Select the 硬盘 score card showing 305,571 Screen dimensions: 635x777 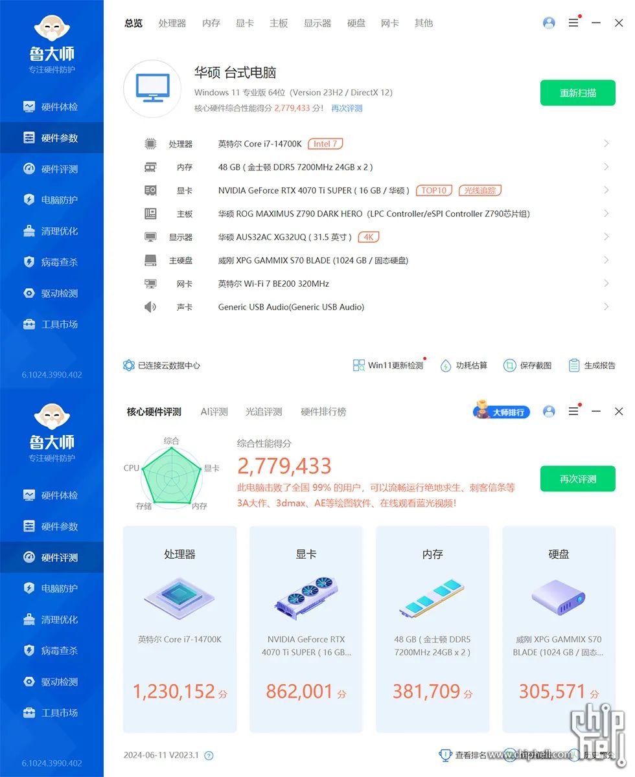[559, 629]
